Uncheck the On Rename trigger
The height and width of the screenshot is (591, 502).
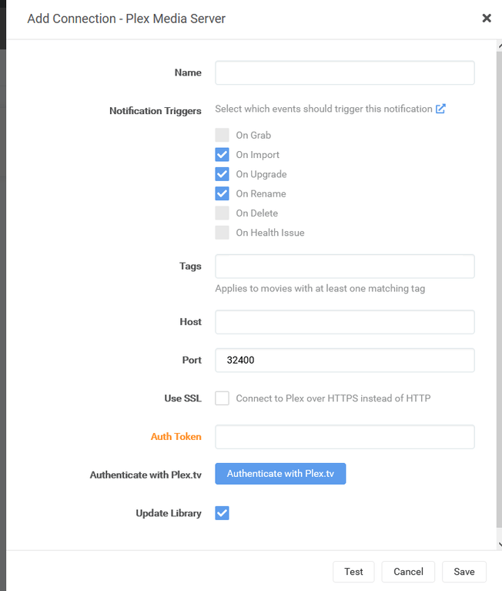tap(222, 193)
